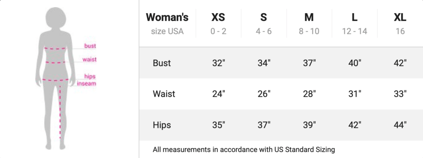Click the pink hips label on figure
The image size is (423, 158).
[90, 76]
